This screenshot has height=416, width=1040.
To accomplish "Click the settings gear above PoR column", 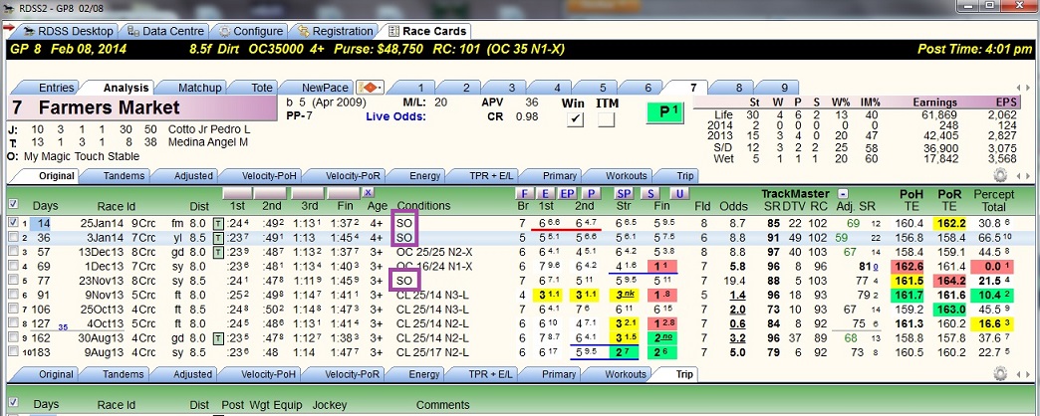I will (1001, 175).
